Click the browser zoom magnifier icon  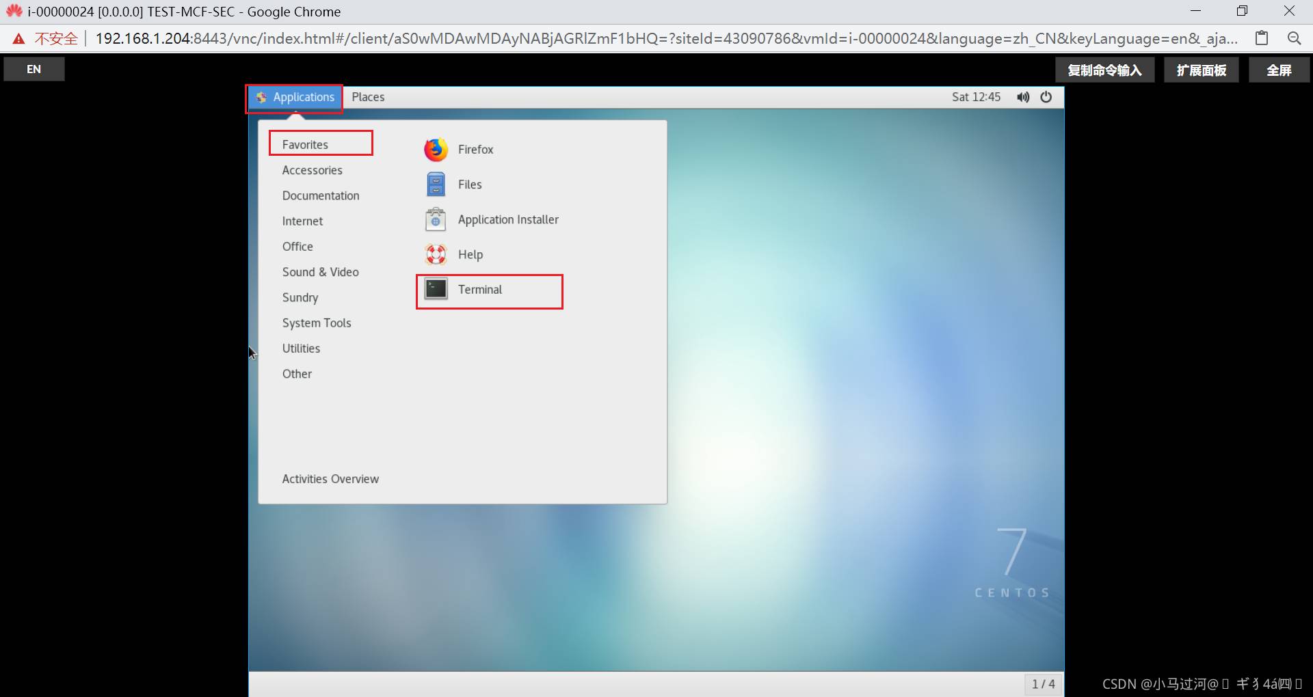pos(1294,38)
